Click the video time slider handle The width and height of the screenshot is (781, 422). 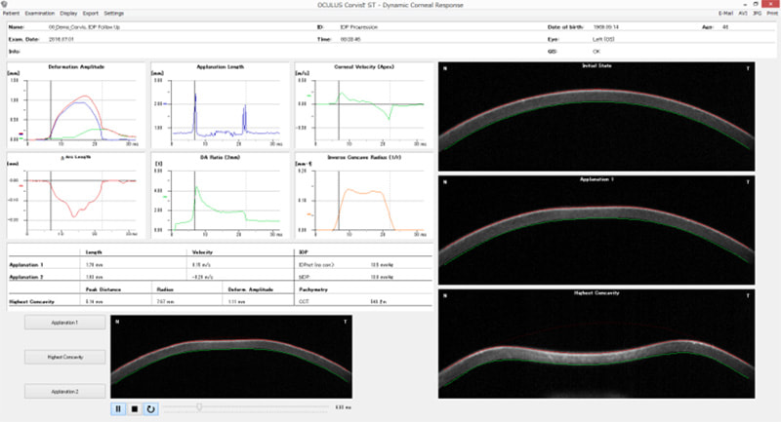click(x=199, y=407)
